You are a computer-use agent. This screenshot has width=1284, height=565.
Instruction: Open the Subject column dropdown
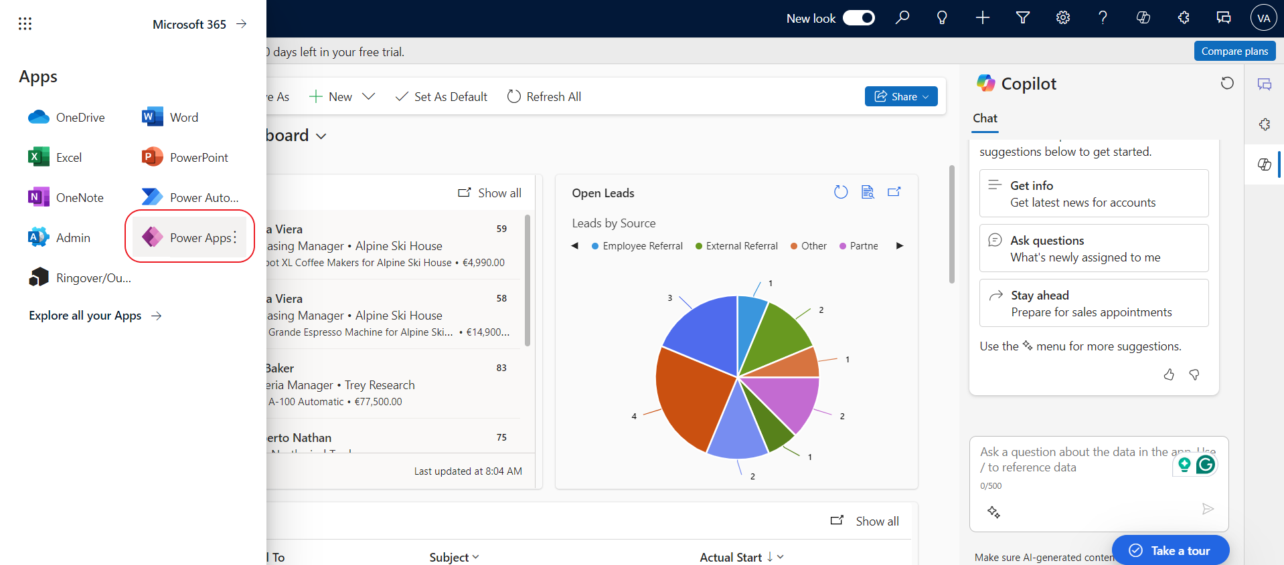(x=476, y=557)
